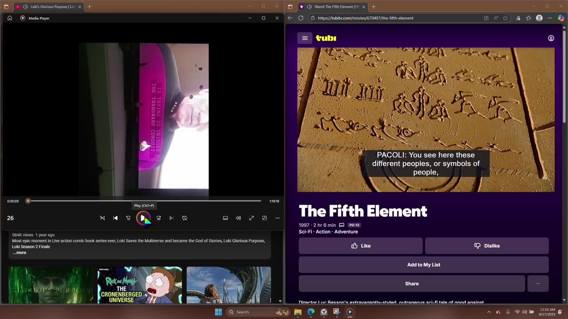Screen dimensions: 568x319
Task: Go back in the Tubi browser window
Action: pos(290,18)
